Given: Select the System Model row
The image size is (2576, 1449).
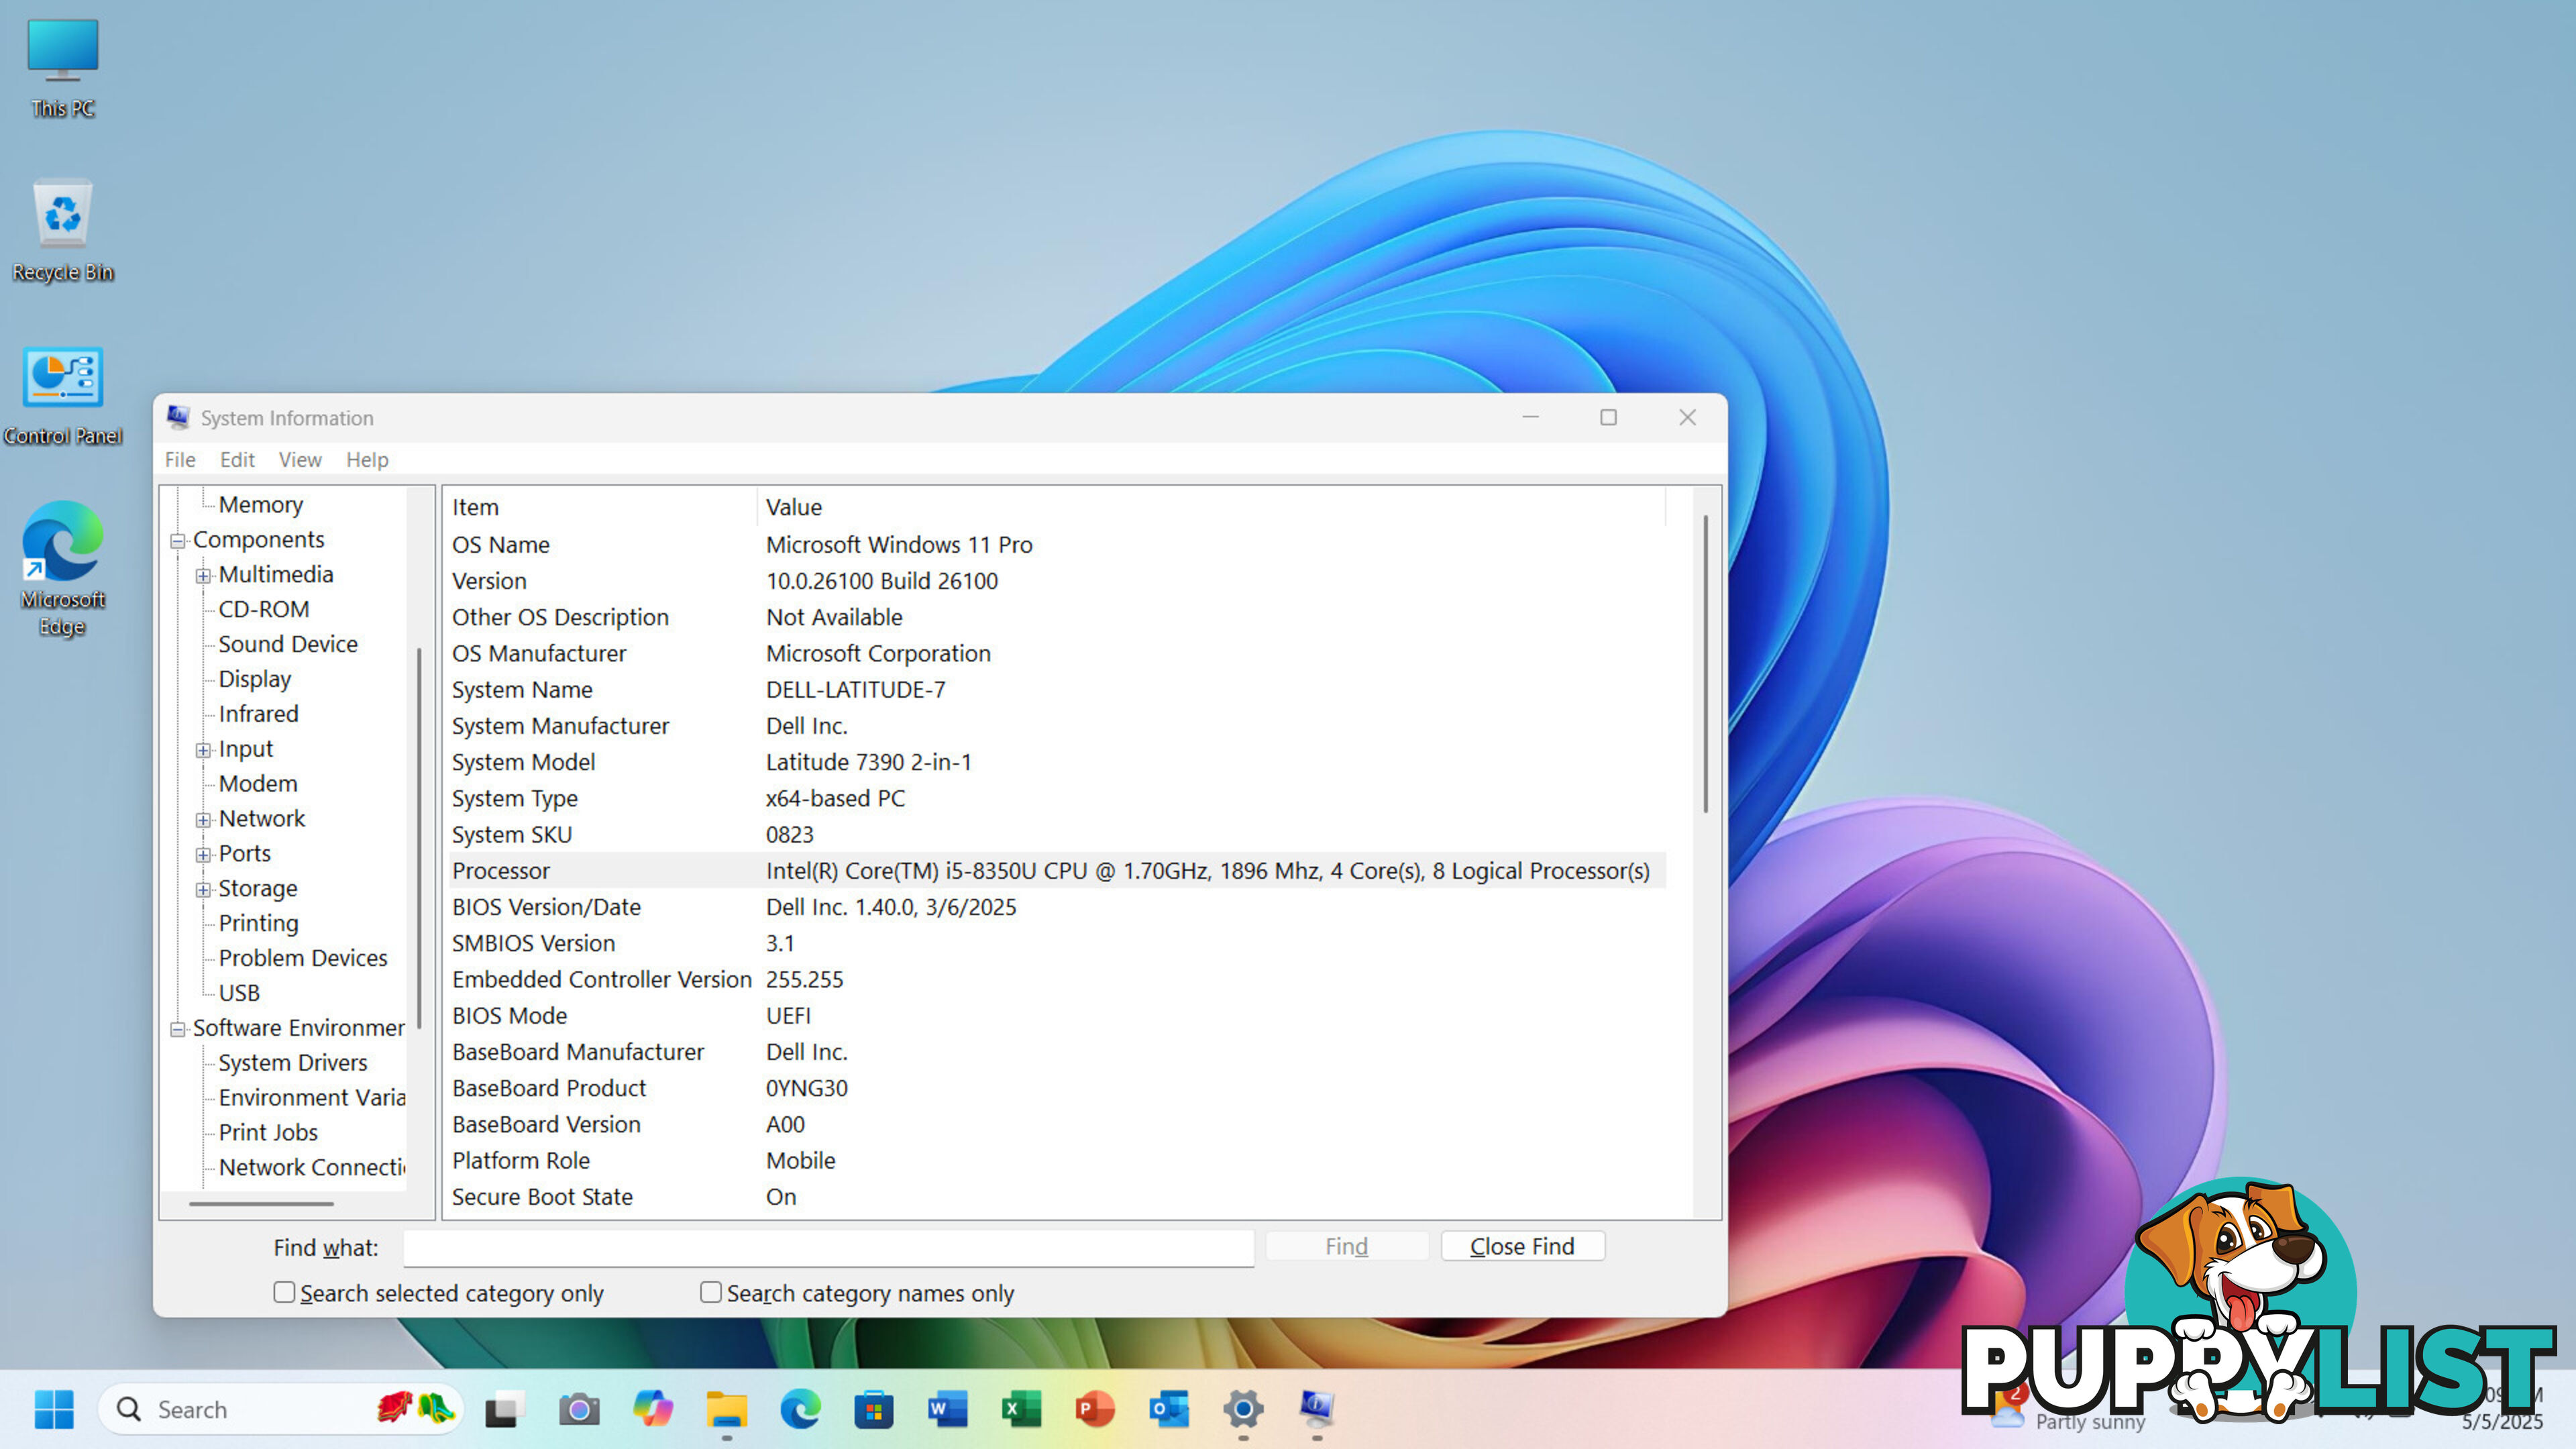Looking at the screenshot, I should tap(1057, 762).
